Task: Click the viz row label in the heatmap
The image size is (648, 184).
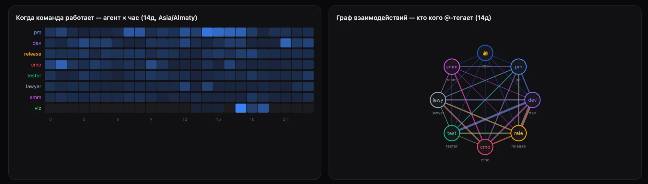Action: pos(38,108)
